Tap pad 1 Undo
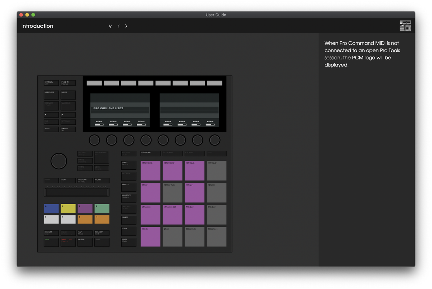Viewport: 432px width, 289px height. coord(150,237)
